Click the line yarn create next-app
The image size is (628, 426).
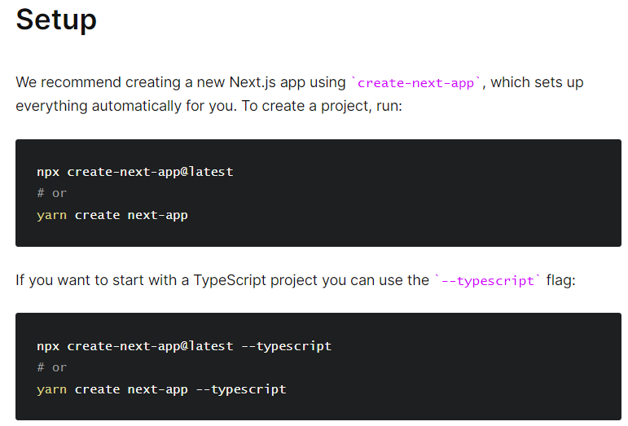(x=112, y=215)
